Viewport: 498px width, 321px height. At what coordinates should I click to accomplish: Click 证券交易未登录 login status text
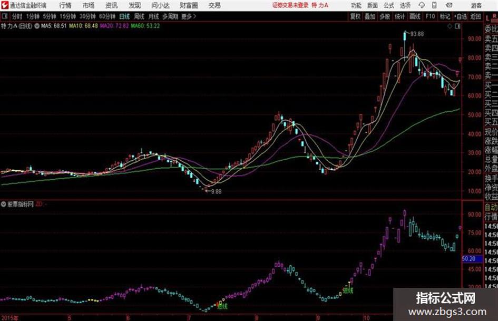click(290, 5)
